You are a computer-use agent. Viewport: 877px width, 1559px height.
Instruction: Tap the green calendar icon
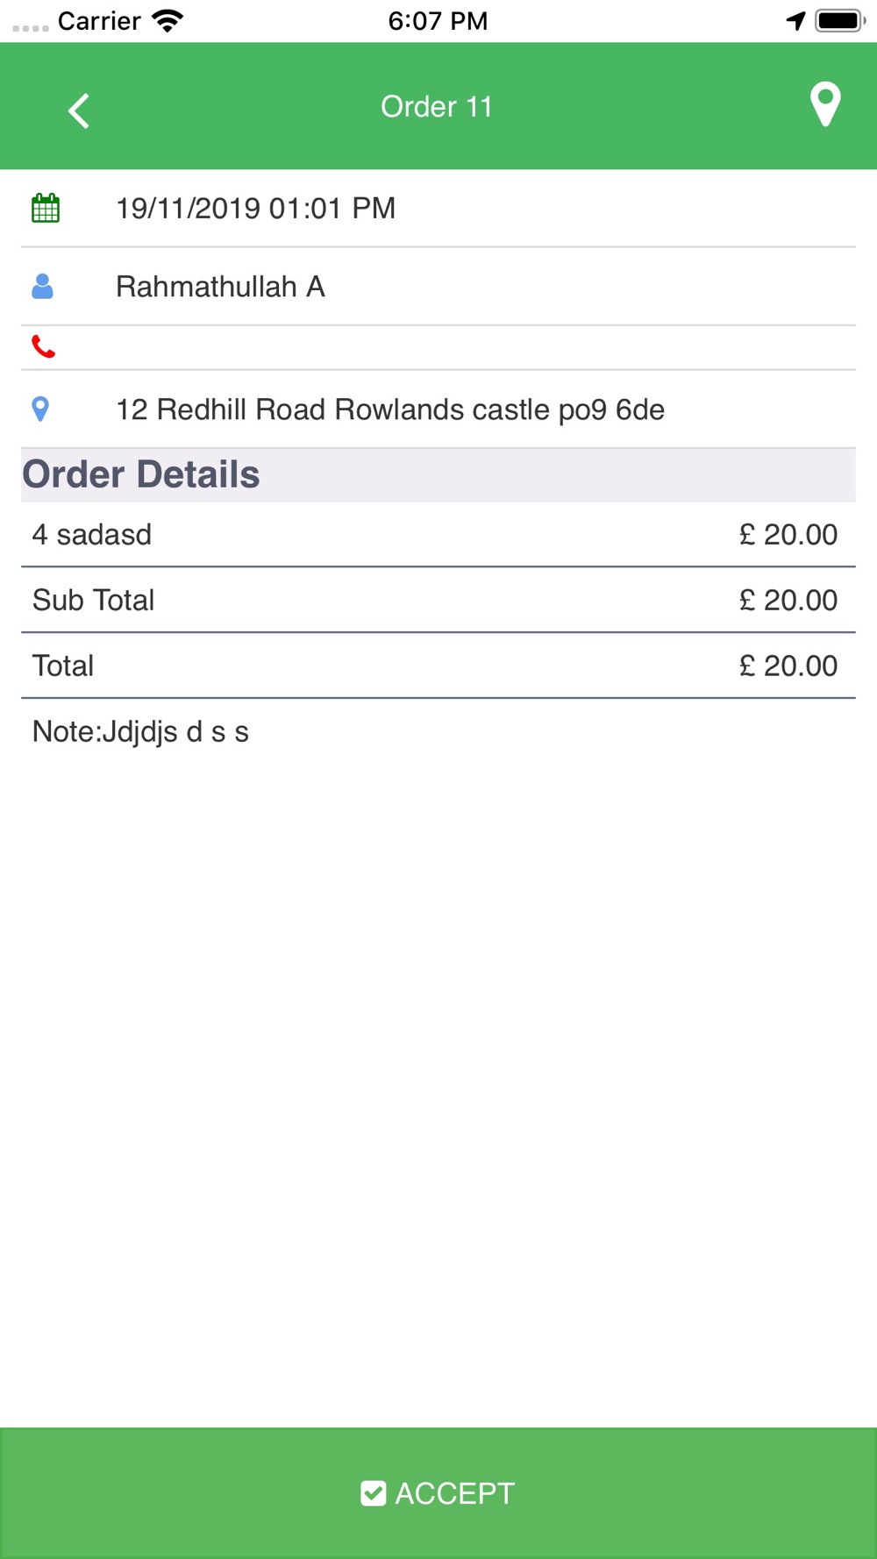[x=46, y=209]
